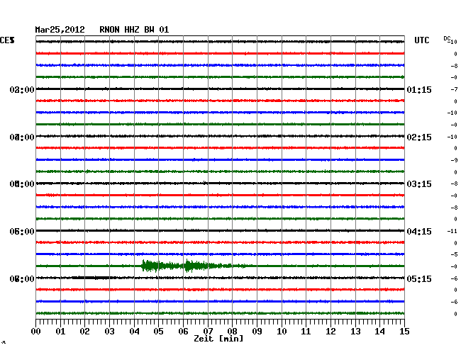461x350 pixels.
Task: Click the 10 minute axis label
Action: pyautogui.click(x=282, y=332)
